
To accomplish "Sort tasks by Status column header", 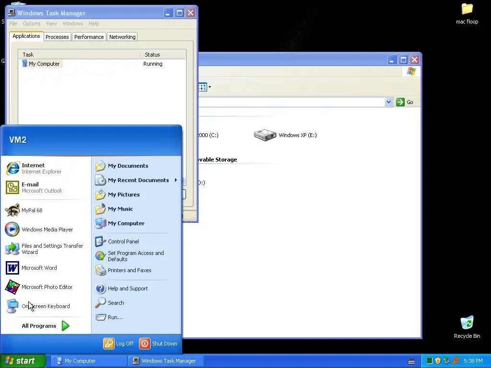I will tap(163, 55).
